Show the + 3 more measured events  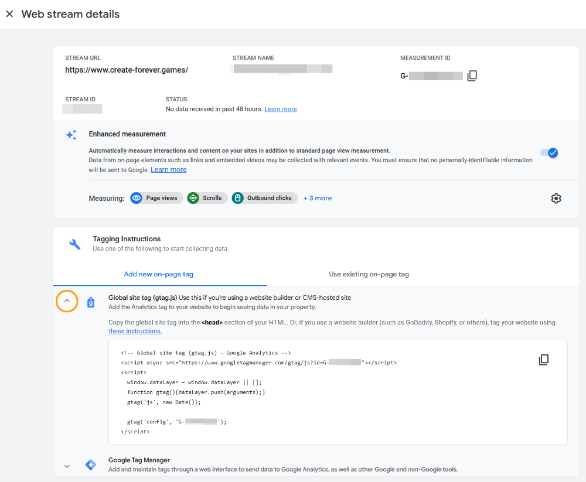318,198
